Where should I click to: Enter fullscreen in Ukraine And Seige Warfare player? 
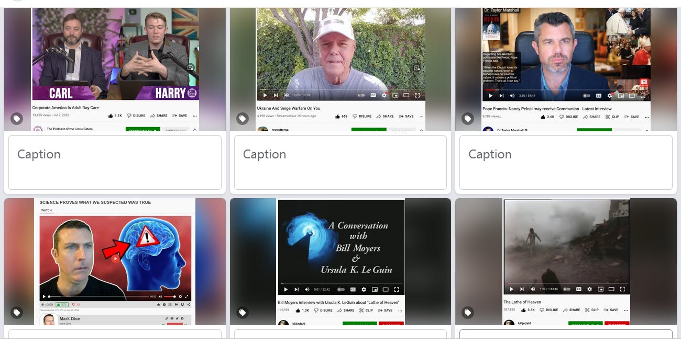pyautogui.click(x=418, y=95)
